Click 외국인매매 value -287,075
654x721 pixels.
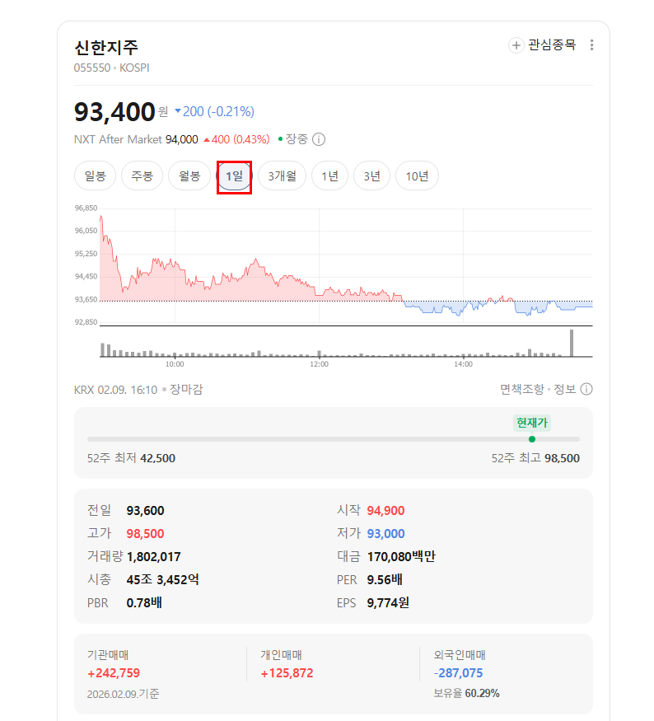[458, 673]
